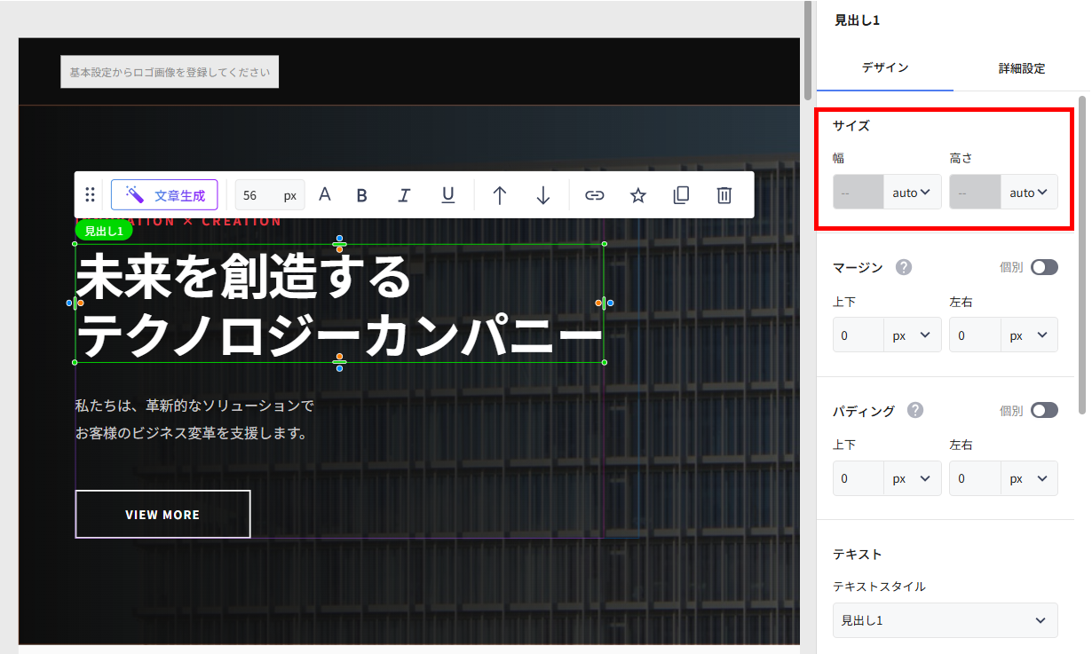This screenshot has height=654, width=1092.
Task: Click the 文章生成 button
Action: (x=164, y=195)
